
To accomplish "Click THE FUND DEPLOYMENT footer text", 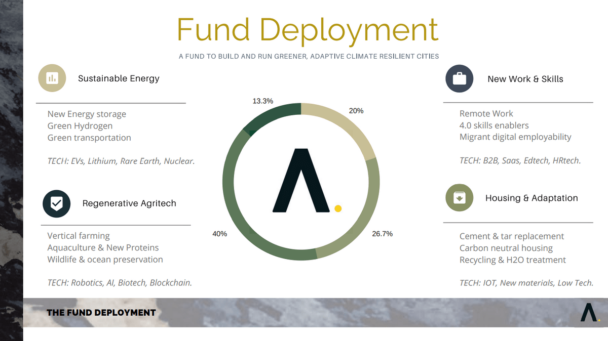I will pyautogui.click(x=101, y=313).
